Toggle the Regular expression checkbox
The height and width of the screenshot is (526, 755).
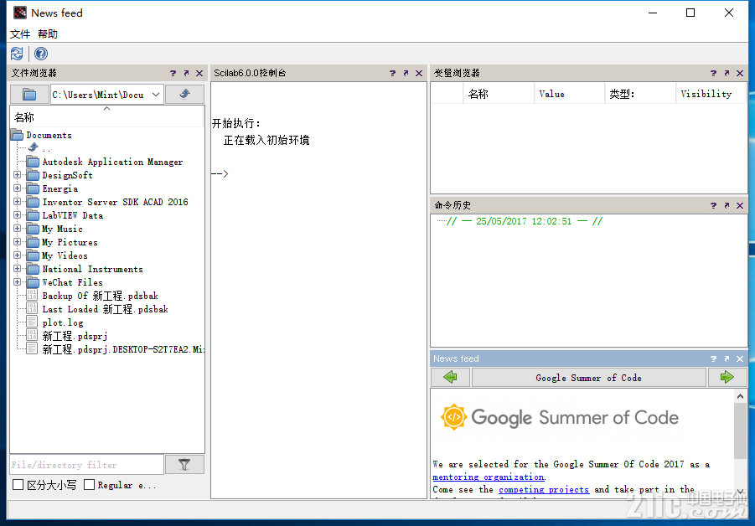(89, 485)
